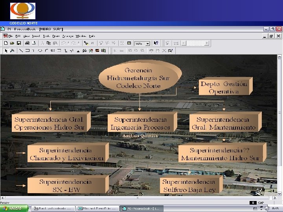Viewport: 283px width, 212px height.
Task: Select the pointer arrow tool
Action: 6,51
